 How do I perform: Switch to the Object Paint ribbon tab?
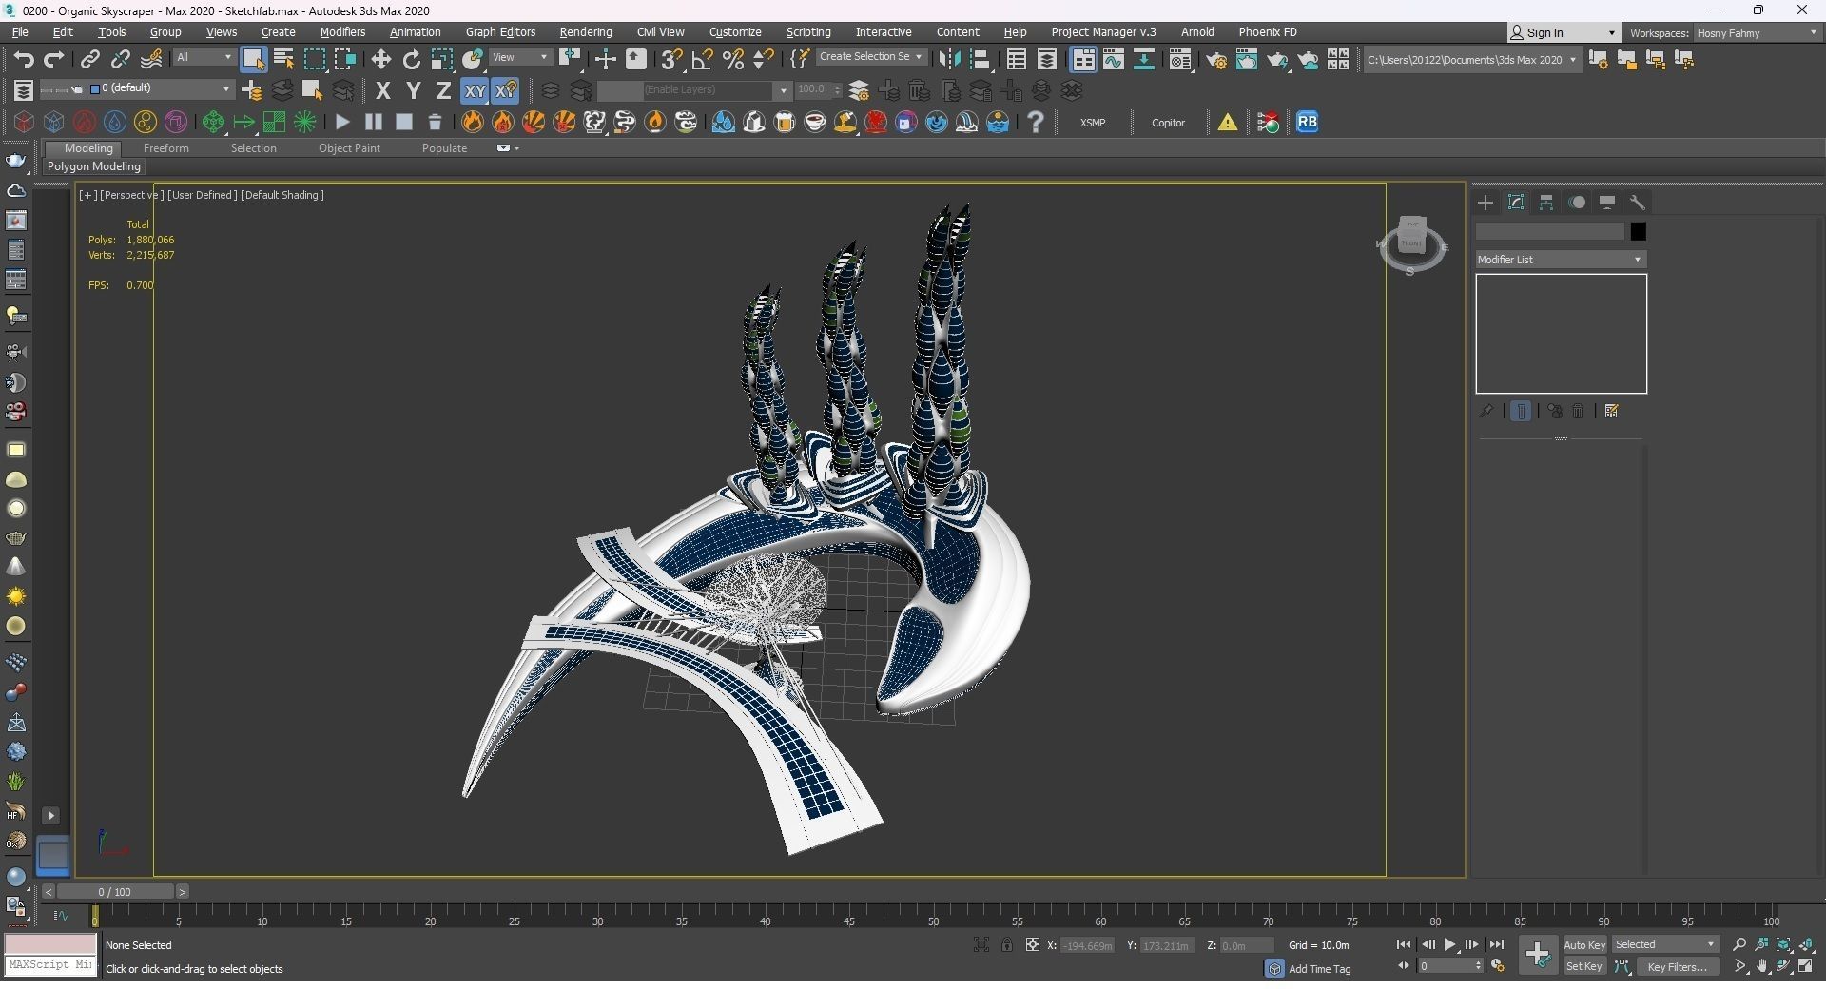pos(349,148)
